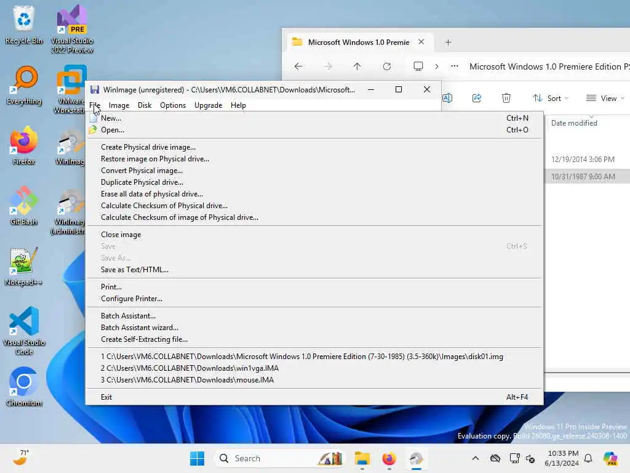The image size is (630, 473).
Task: Open the WinImage desktop shortcut
Action: (x=70, y=147)
